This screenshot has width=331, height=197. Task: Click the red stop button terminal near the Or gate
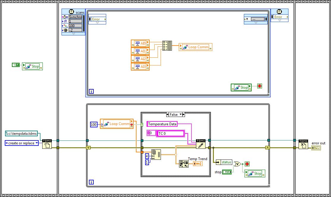[247, 163]
